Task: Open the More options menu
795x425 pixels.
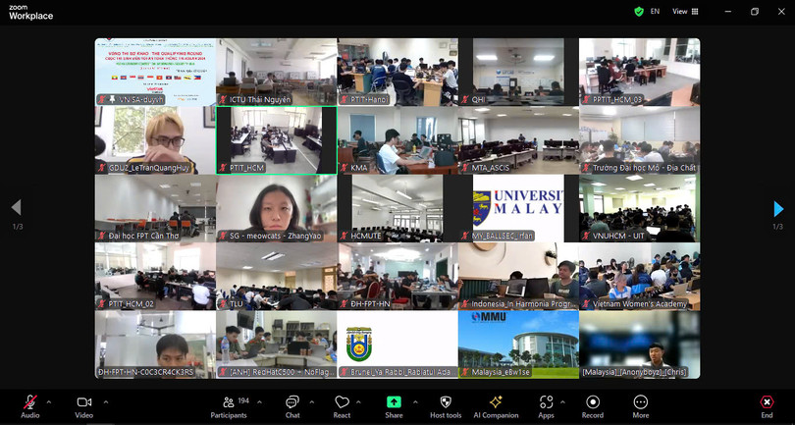Action: [x=641, y=403]
